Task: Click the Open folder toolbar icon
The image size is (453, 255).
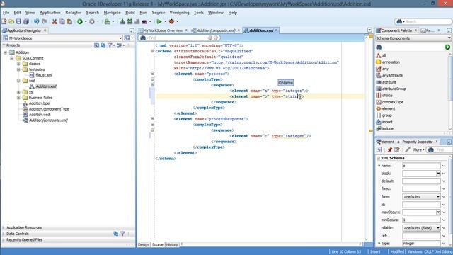Action: pos(11,21)
